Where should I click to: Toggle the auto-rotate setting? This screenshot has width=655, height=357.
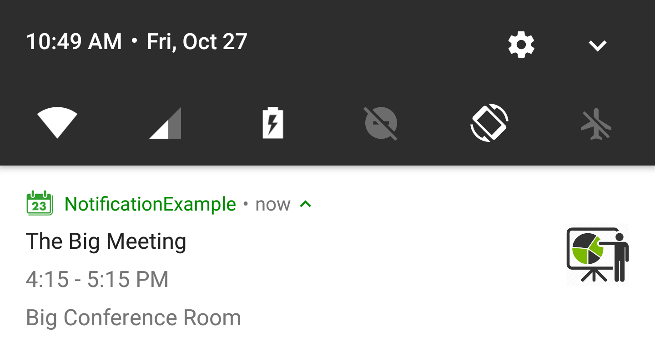[x=489, y=123]
